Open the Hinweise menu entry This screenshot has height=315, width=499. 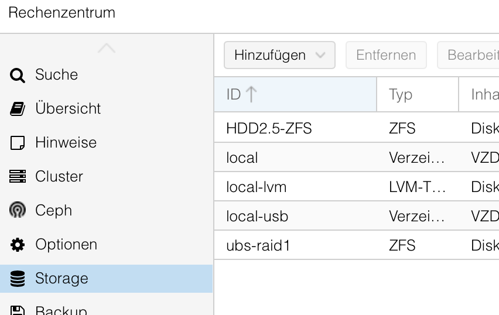tap(66, 143)
